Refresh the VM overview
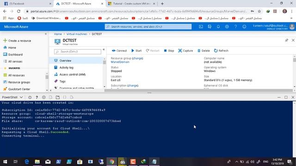The image size is (296, 166). 221,51
